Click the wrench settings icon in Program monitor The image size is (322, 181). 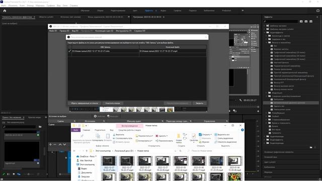click(240, 100)
